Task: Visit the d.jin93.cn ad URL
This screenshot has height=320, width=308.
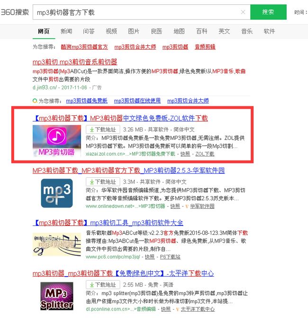Action: 45,87
